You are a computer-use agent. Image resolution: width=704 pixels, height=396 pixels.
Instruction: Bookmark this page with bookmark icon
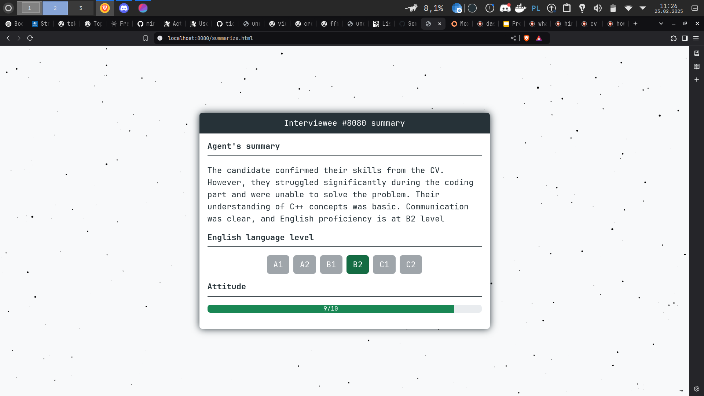click(146, 38)
